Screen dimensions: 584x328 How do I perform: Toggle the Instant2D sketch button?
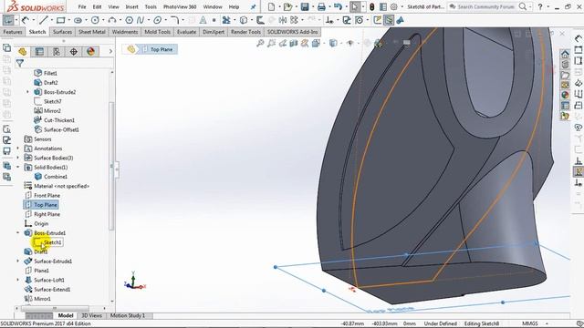click(x=389, y=20)
